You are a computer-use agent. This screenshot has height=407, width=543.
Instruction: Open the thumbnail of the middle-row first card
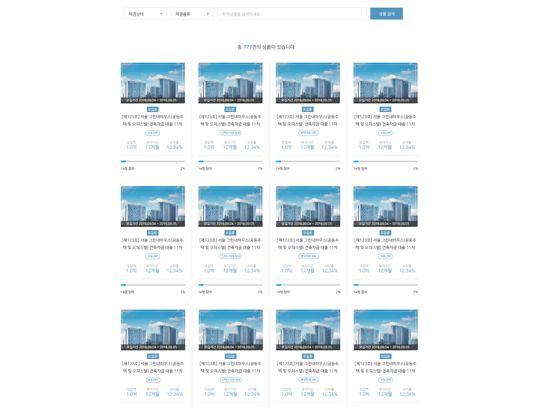[153, 206]
